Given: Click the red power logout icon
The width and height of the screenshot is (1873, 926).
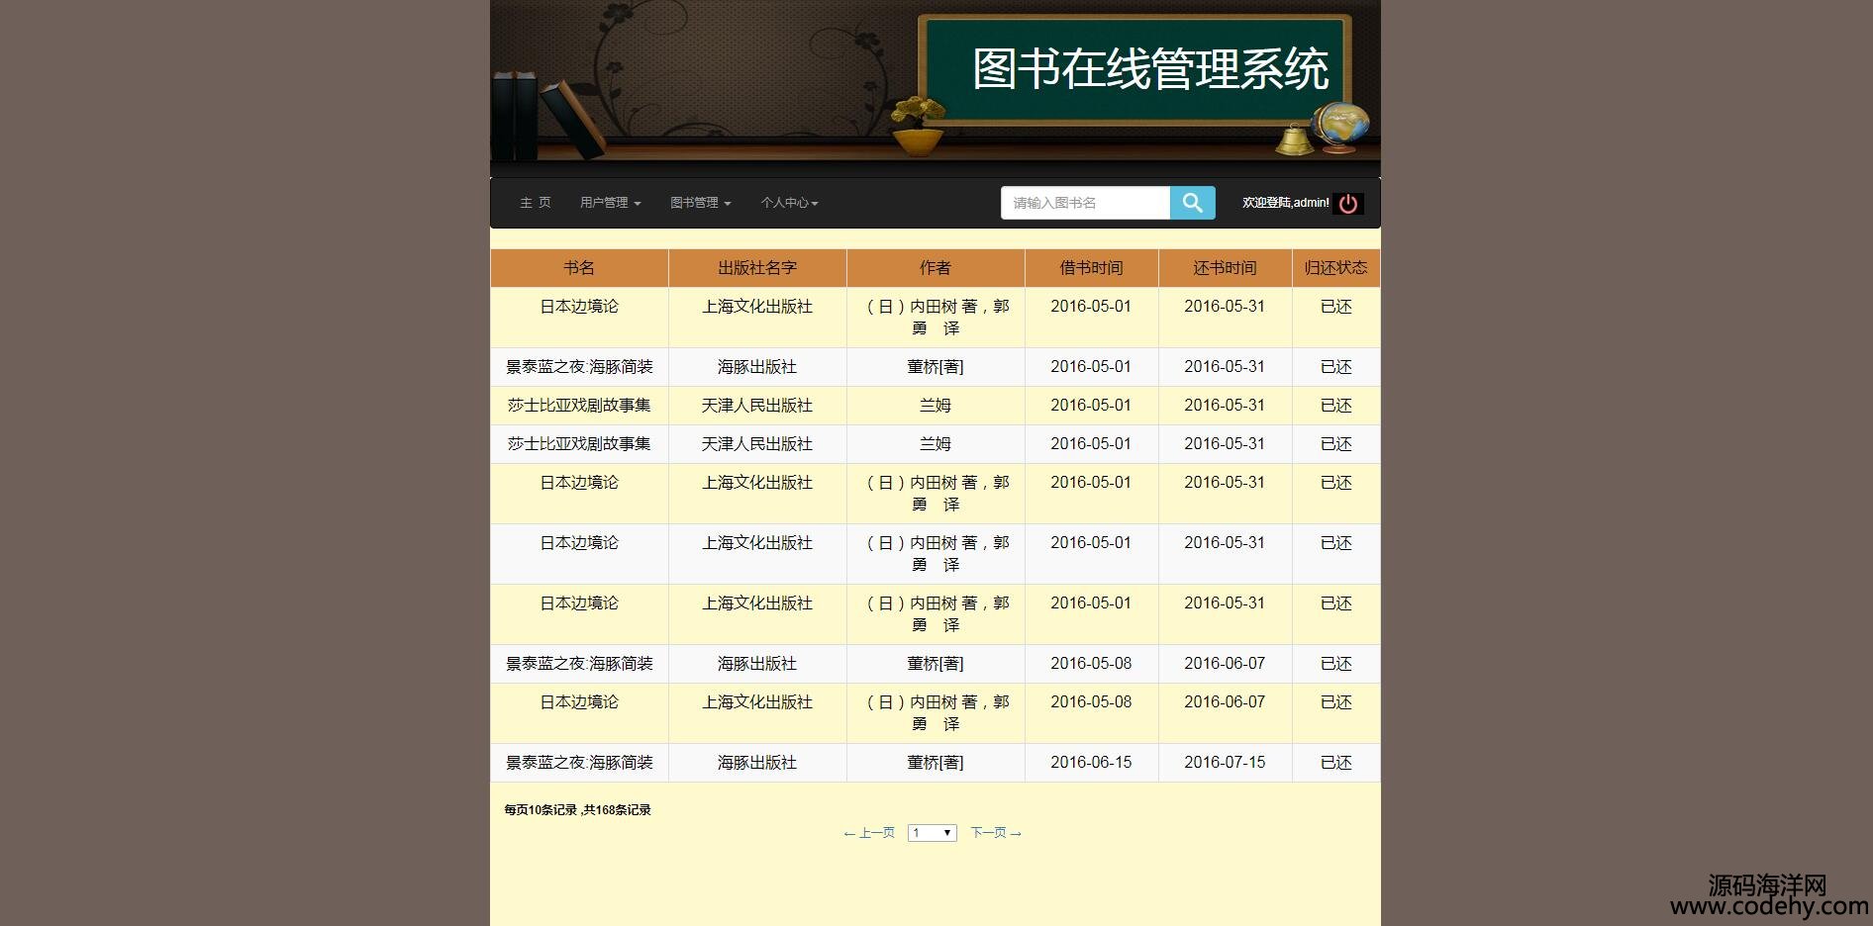Looking at the screenshot, I should (1347, 204).
